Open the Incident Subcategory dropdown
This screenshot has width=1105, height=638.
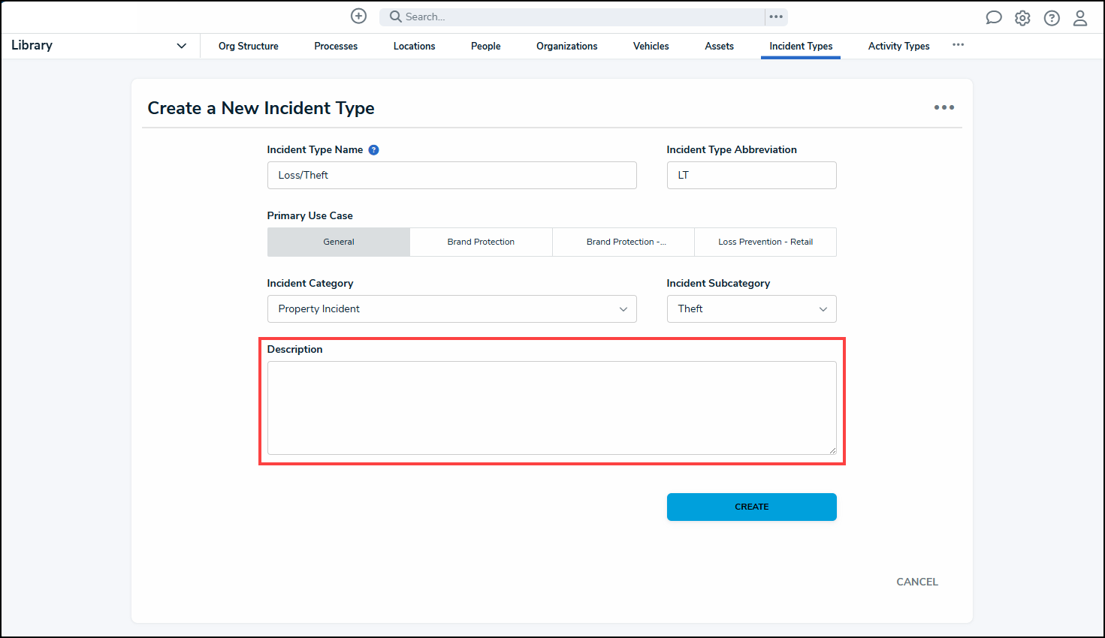point(751,308)
